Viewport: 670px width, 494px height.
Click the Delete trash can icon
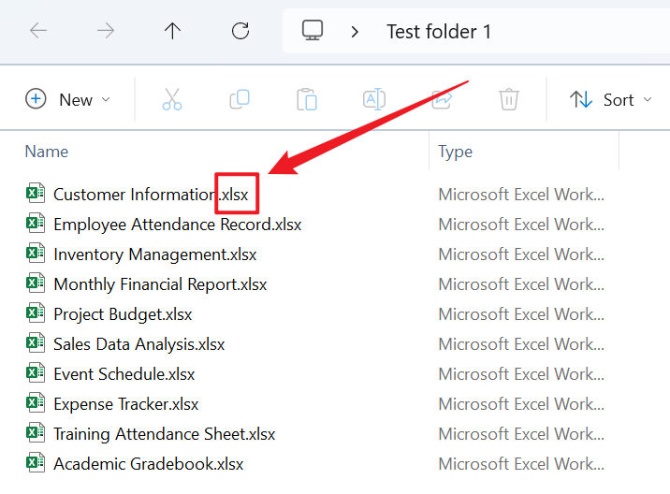[x=508, y=99]
